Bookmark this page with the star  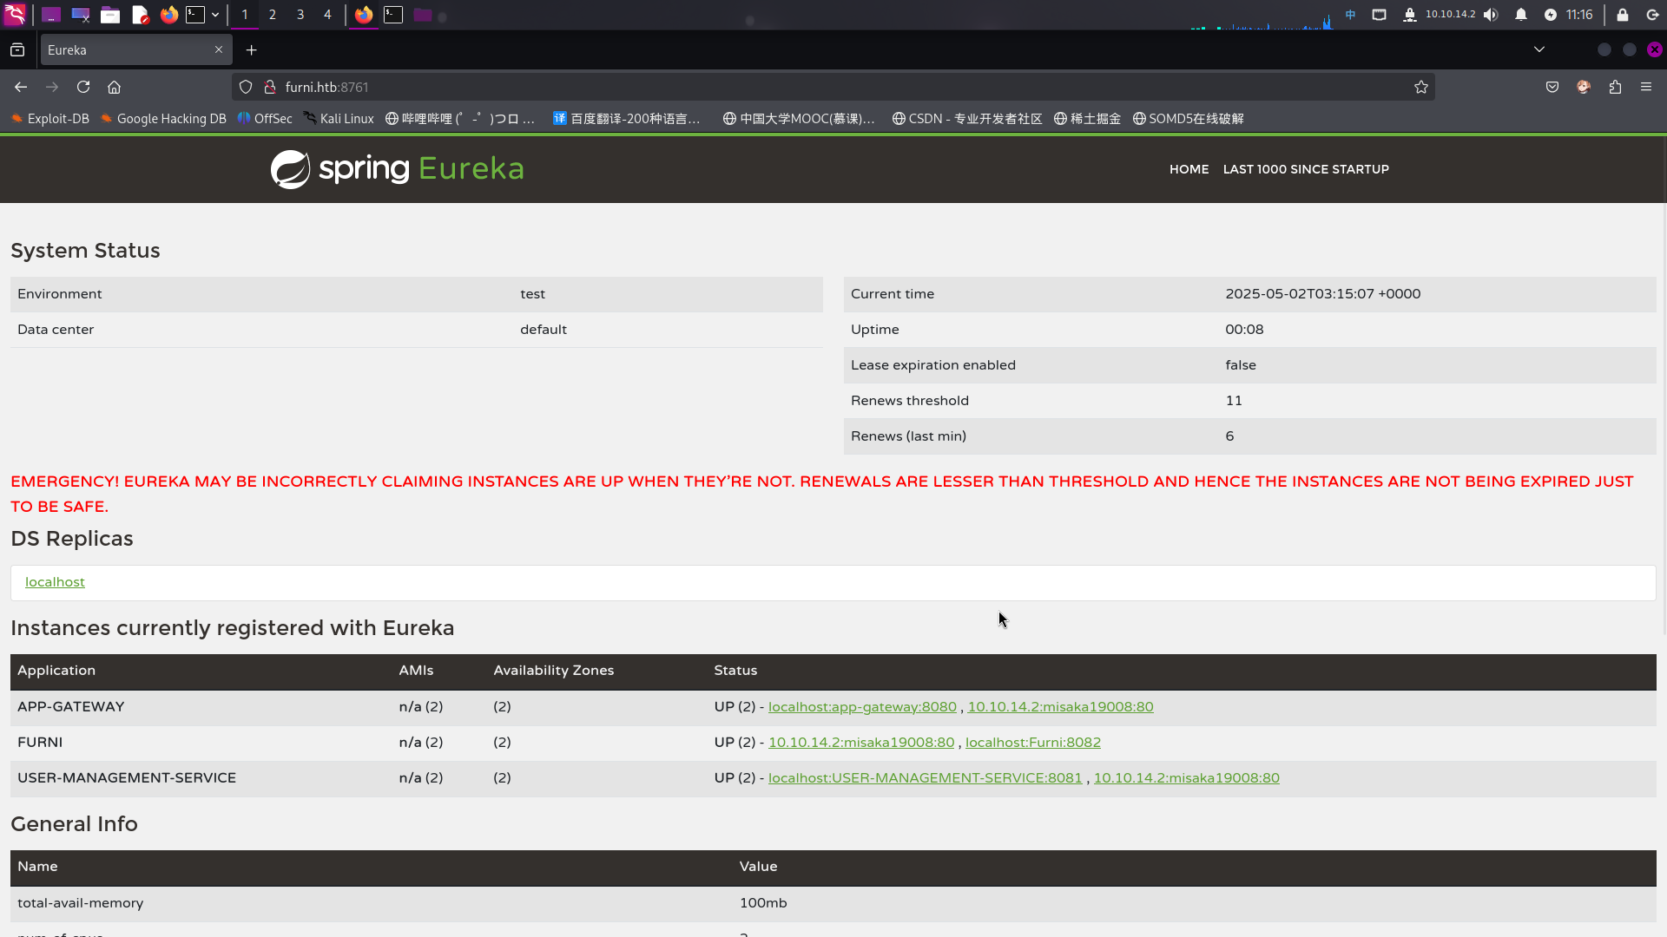coord(1421,87)
